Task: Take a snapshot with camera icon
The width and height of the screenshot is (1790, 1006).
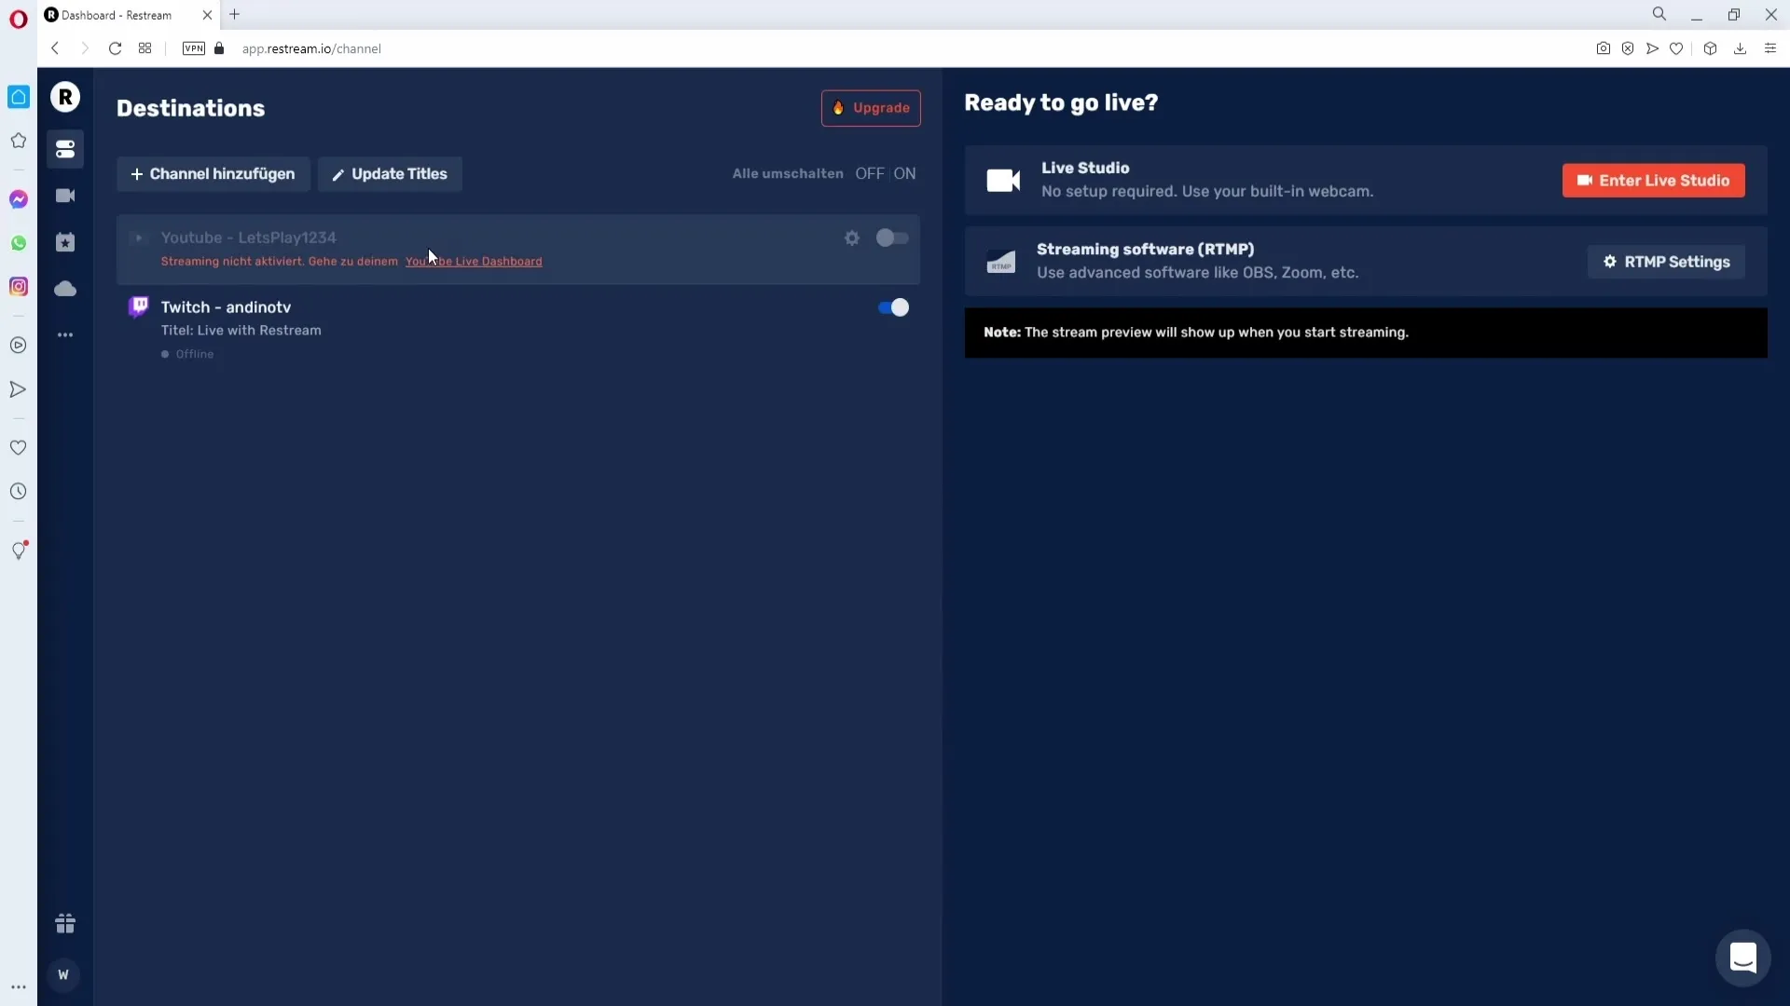Action: click(1603, 48)
